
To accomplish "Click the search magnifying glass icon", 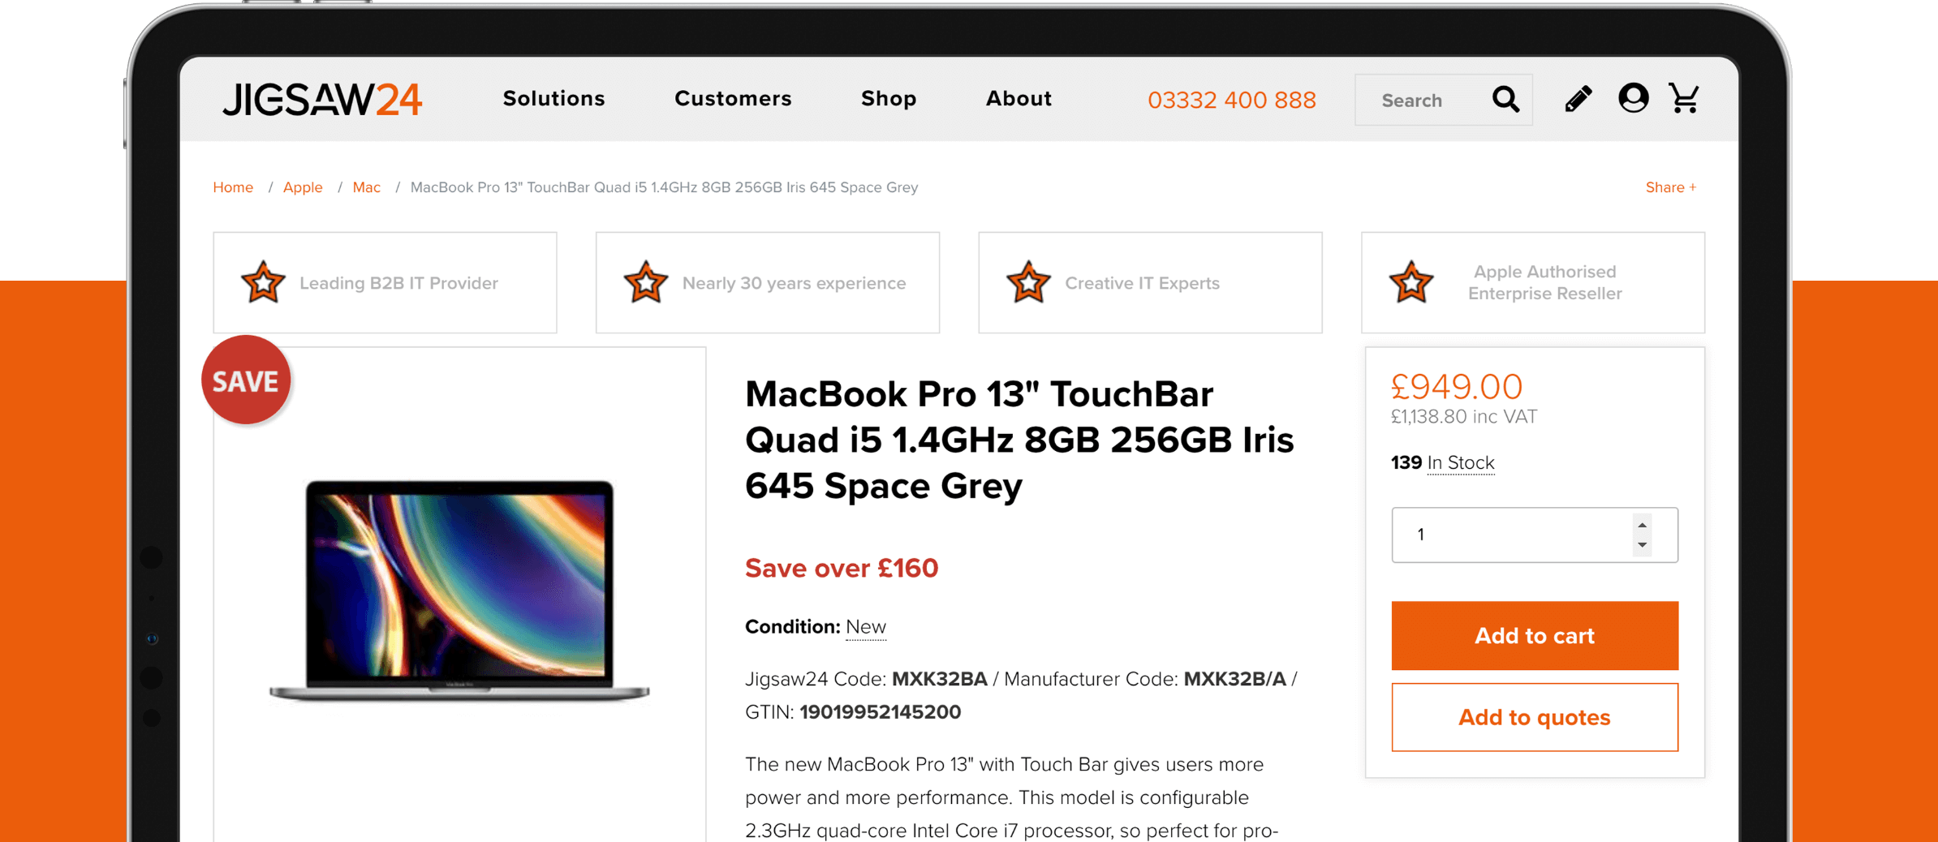I will click(1505, 100).
